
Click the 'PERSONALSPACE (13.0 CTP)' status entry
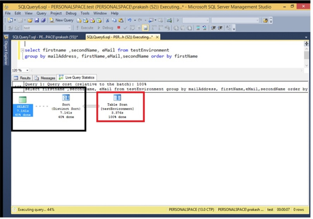click(191, 210)
